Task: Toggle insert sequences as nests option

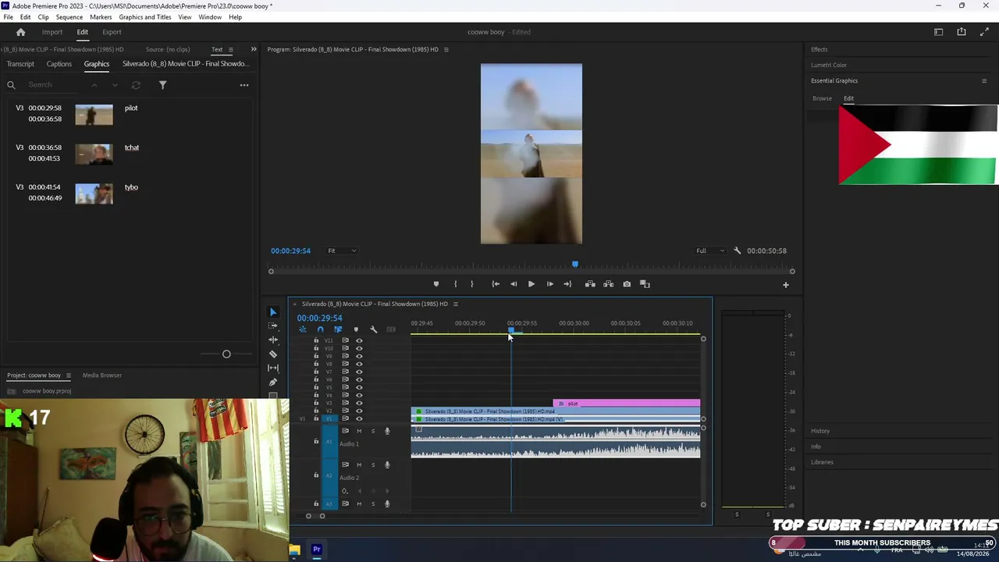Action: (303, 329)
